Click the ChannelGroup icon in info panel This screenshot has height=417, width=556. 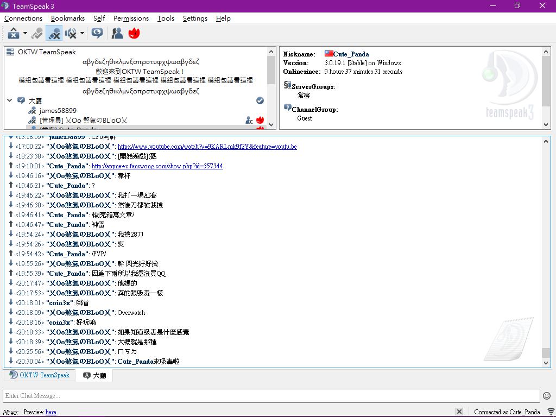coord(287,108)
